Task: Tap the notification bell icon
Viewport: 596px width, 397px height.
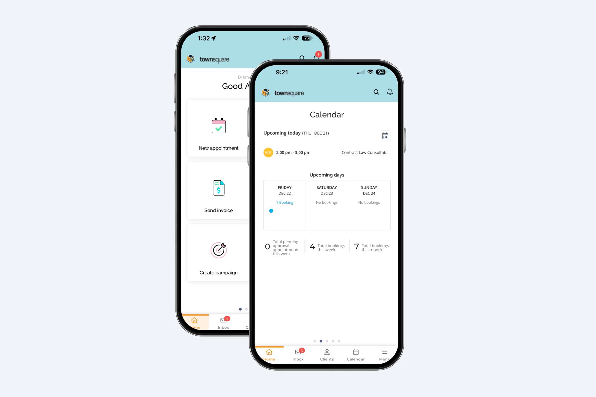Action: 389,92
